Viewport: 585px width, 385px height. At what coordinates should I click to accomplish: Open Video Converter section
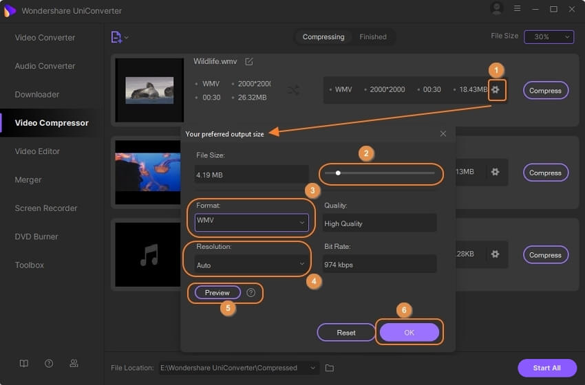point(45,38)
